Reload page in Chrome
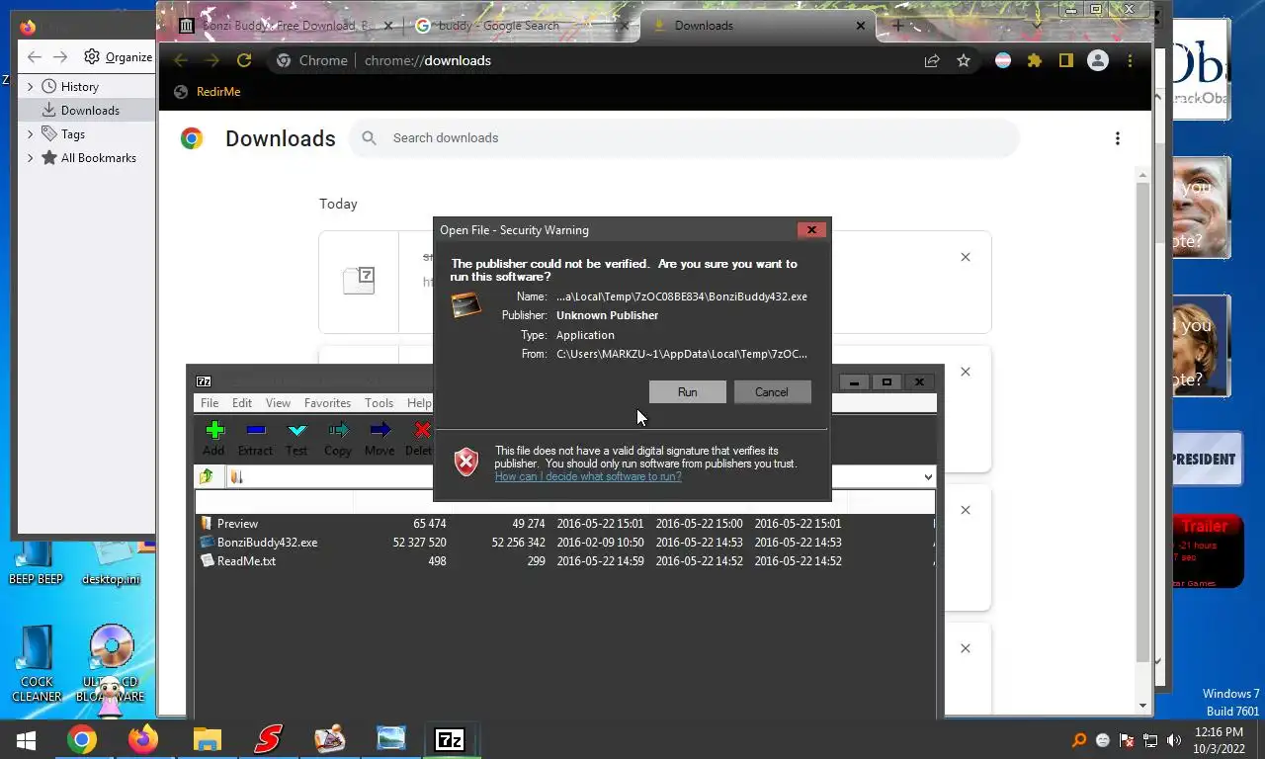This screenshot has height=759, width=1265. point(244,60)
